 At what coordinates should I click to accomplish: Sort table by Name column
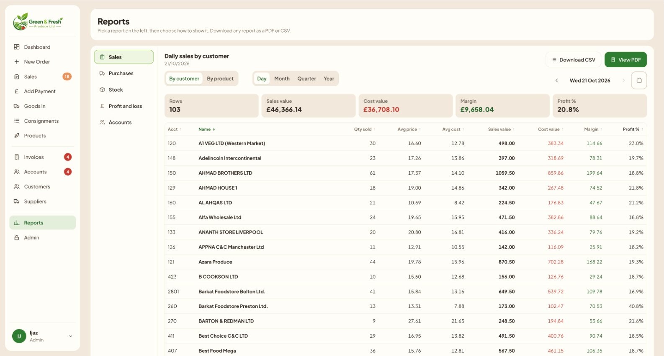(206, 129)
